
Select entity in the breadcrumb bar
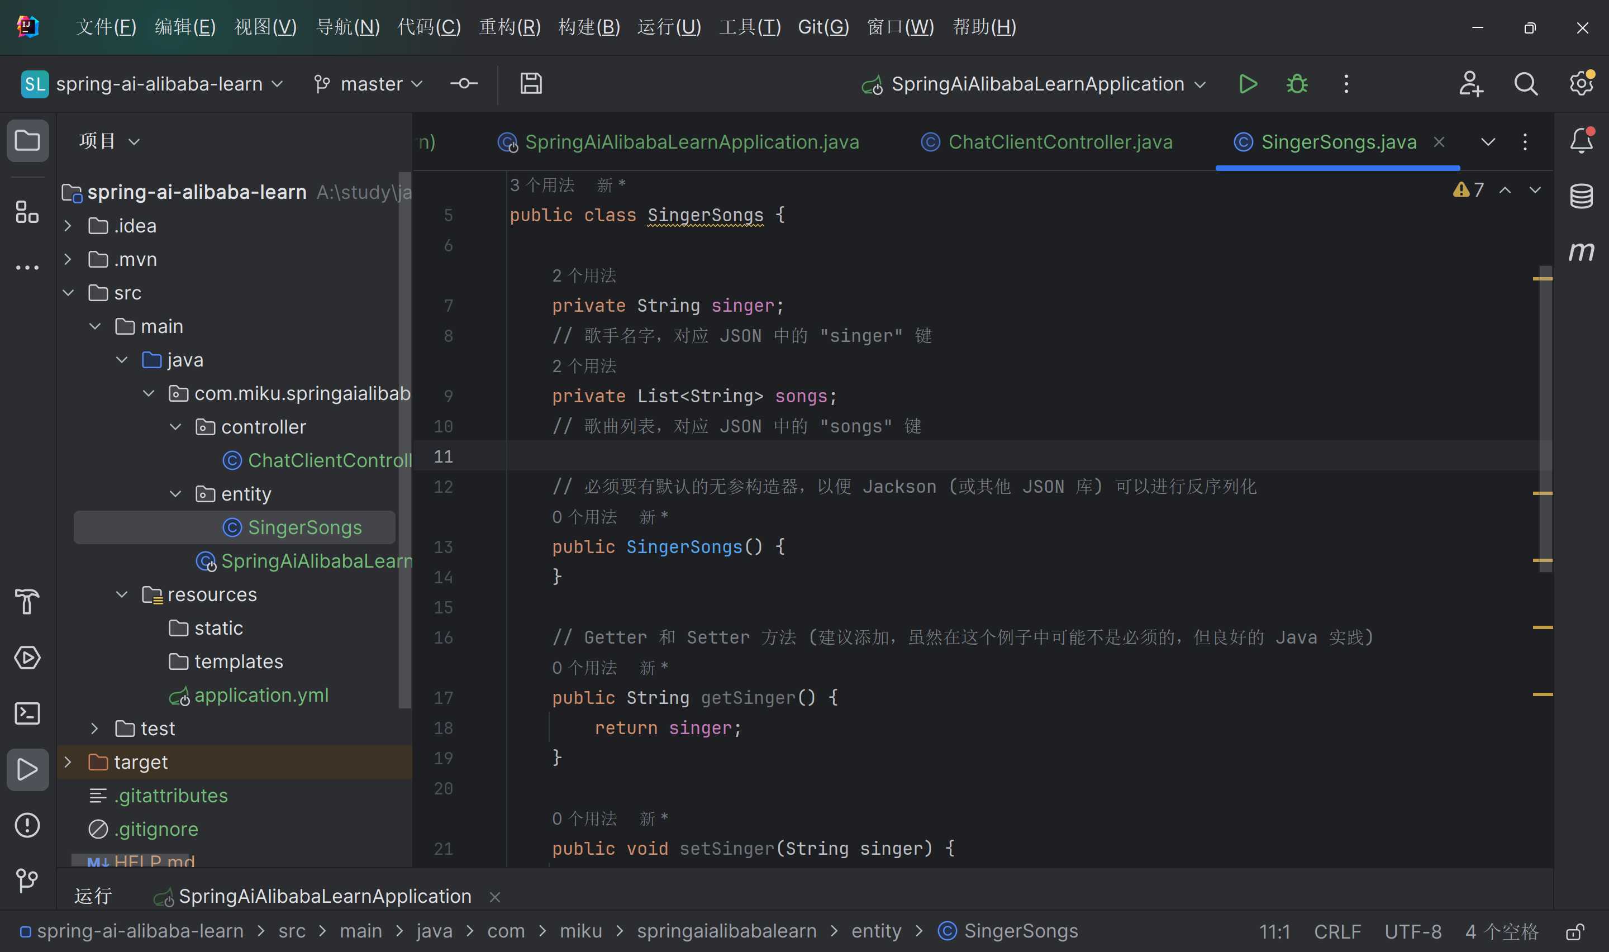876,931
